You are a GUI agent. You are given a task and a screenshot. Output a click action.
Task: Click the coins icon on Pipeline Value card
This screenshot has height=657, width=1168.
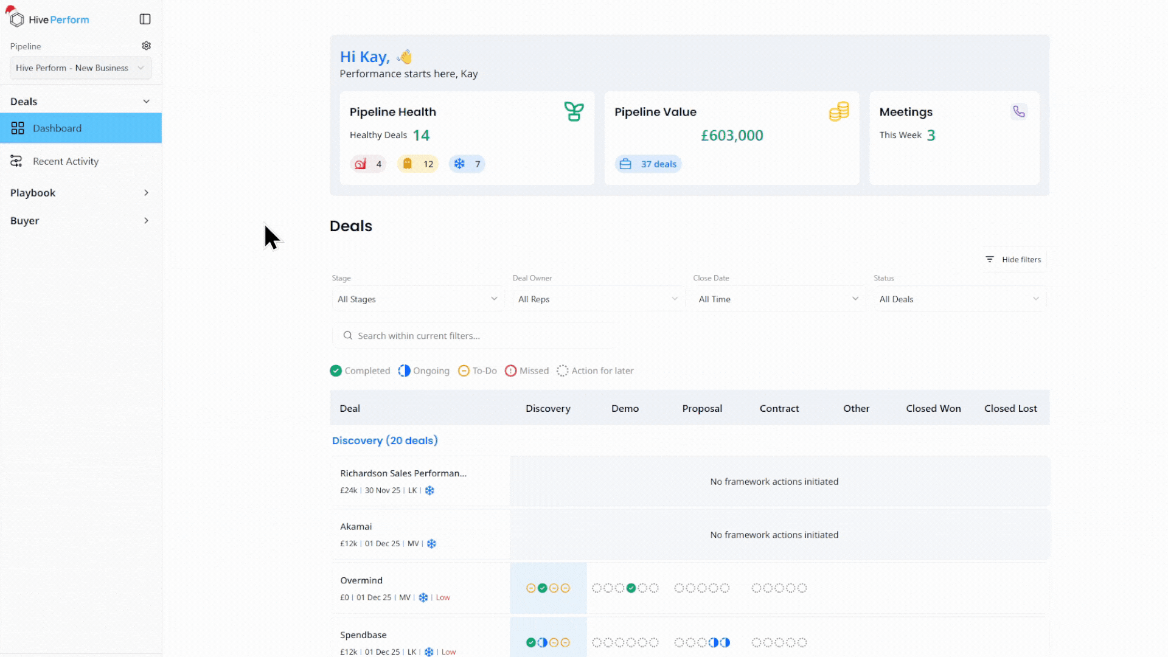(x=839, y=111)
